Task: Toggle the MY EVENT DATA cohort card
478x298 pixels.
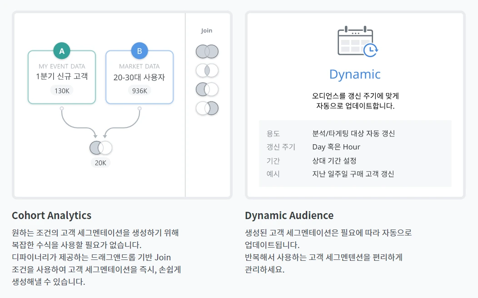Action: (62, 77)
